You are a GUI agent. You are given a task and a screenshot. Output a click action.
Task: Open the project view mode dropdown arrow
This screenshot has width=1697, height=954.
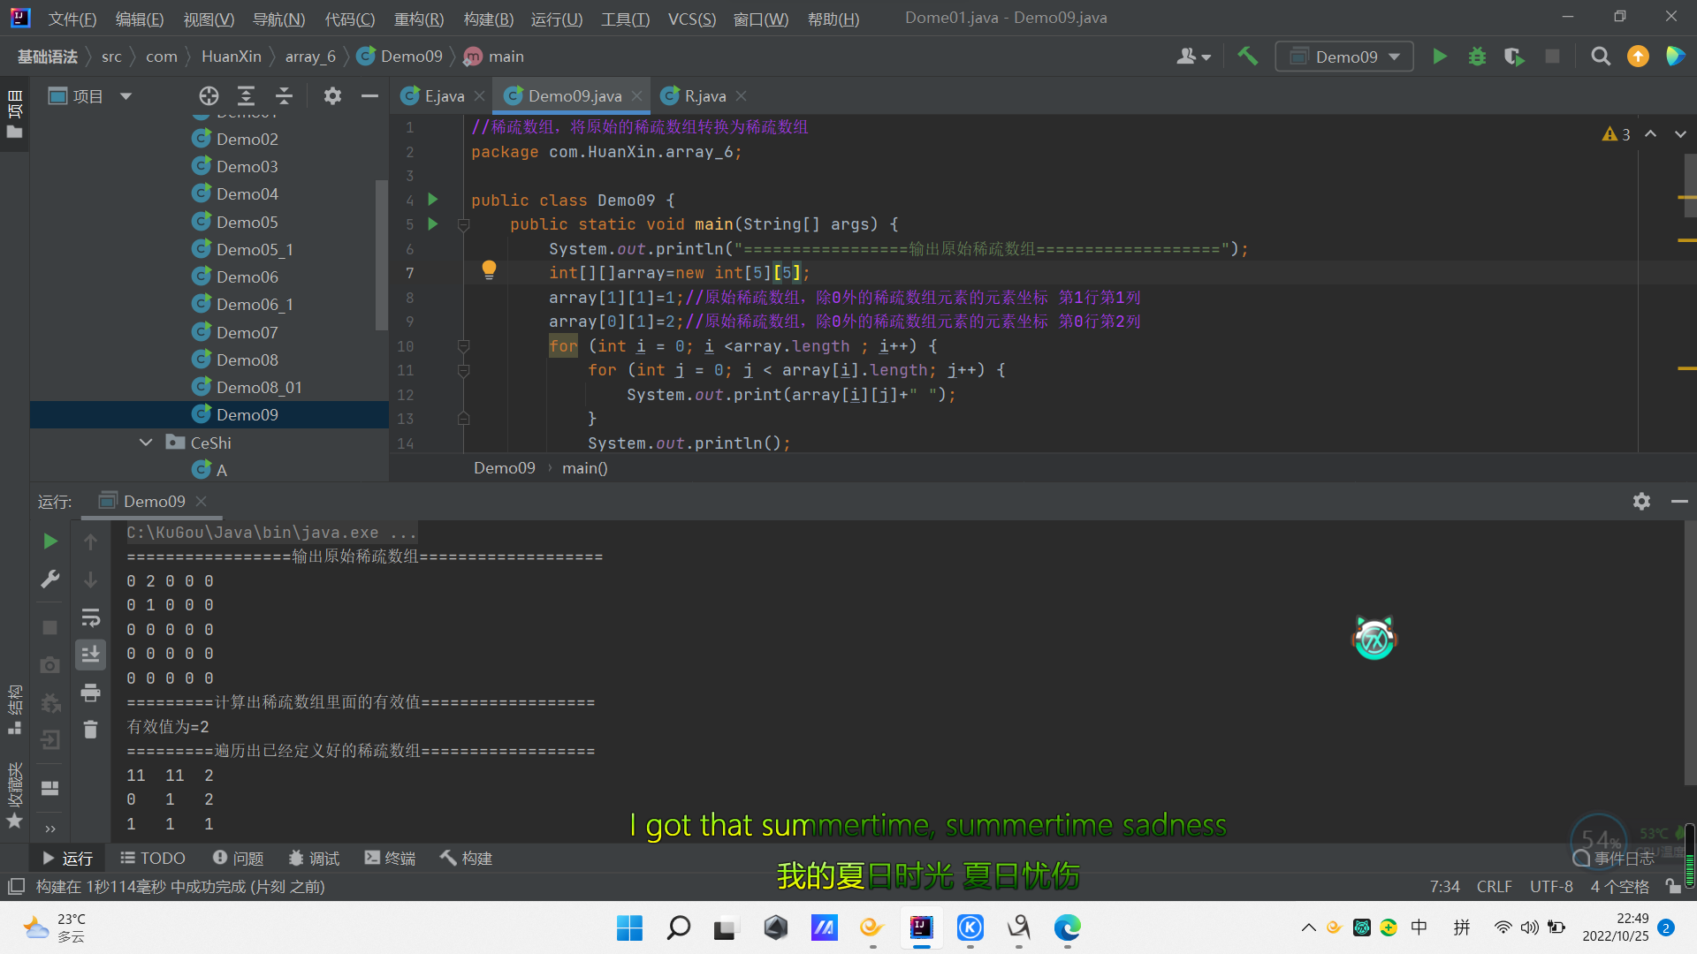(126, 96)
